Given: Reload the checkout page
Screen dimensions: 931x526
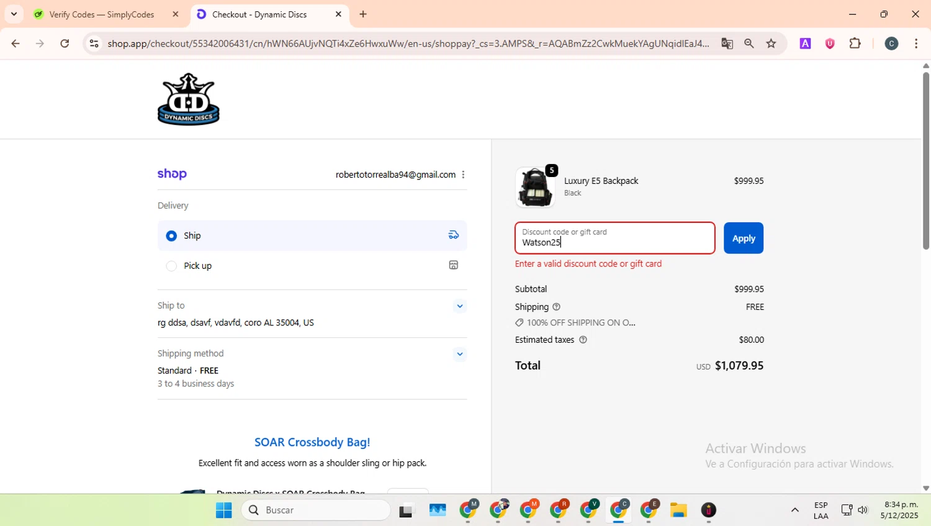Looking at the screenshot, I should [65, 43].
